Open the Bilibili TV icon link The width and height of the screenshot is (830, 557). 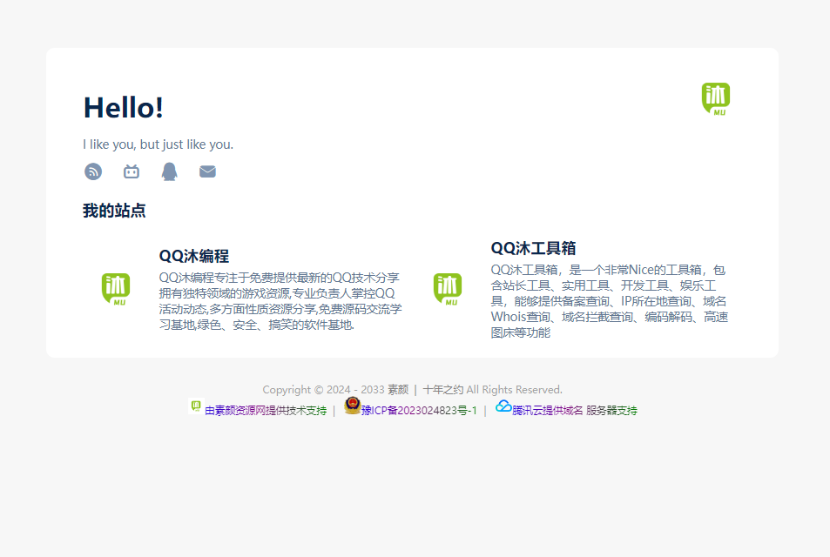coord(132,171)
